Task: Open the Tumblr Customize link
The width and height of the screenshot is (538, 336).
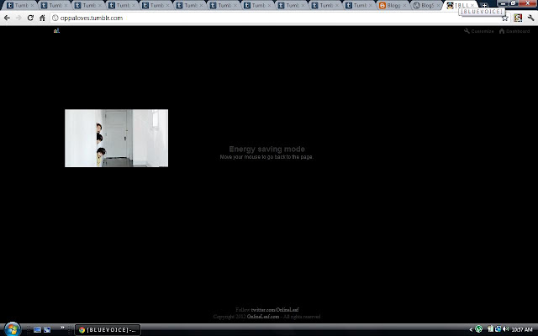Action: point(479,31)
